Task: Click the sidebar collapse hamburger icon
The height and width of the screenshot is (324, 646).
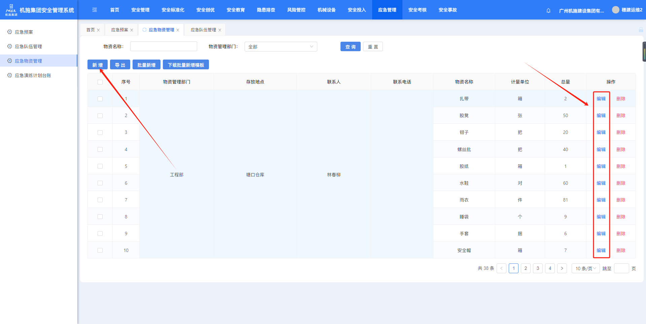Action: tap(95, 10)
